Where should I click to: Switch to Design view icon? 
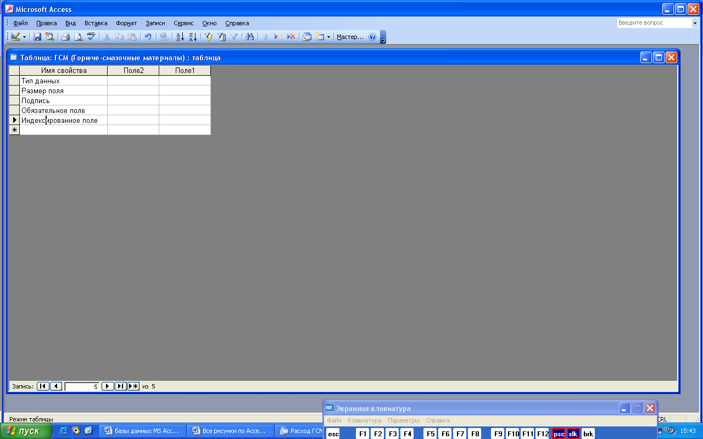(15, 37)
